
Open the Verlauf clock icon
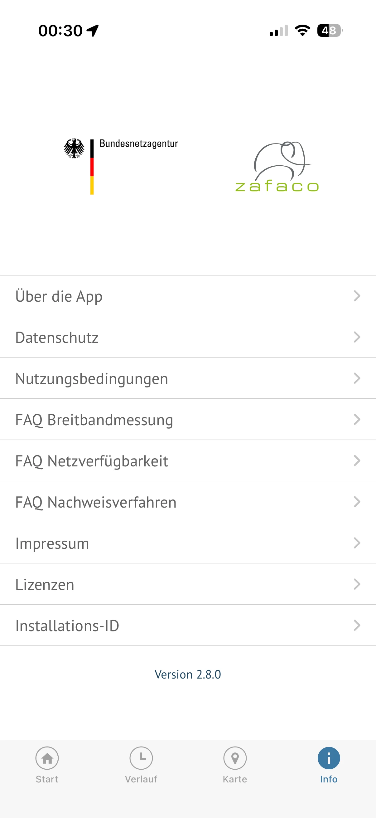point(141,758)
